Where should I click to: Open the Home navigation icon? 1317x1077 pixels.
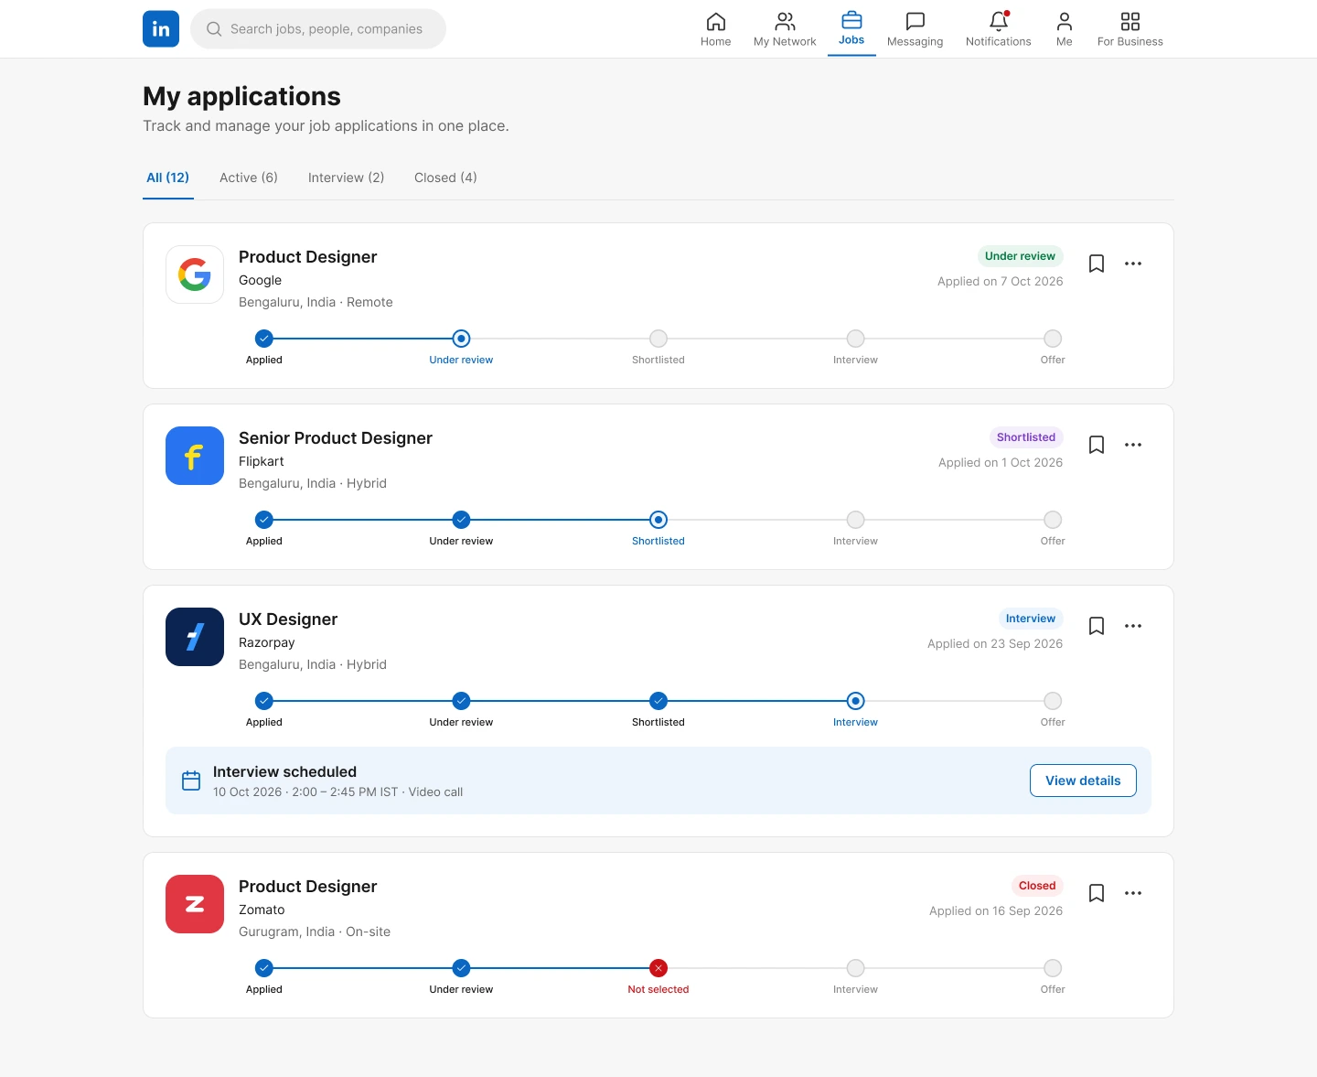coord(715,29)
